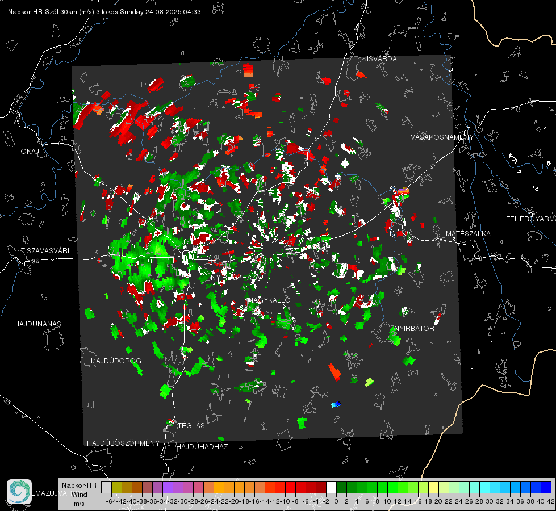This screenshot has width=556, height=511.
Task: Click the road number 41 label
Action: tap(432, 166)
